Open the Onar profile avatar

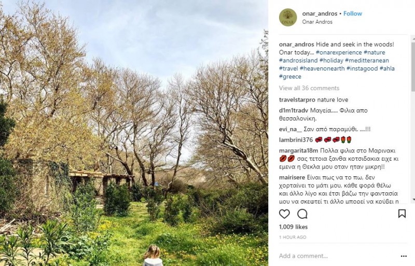point(288,18)
